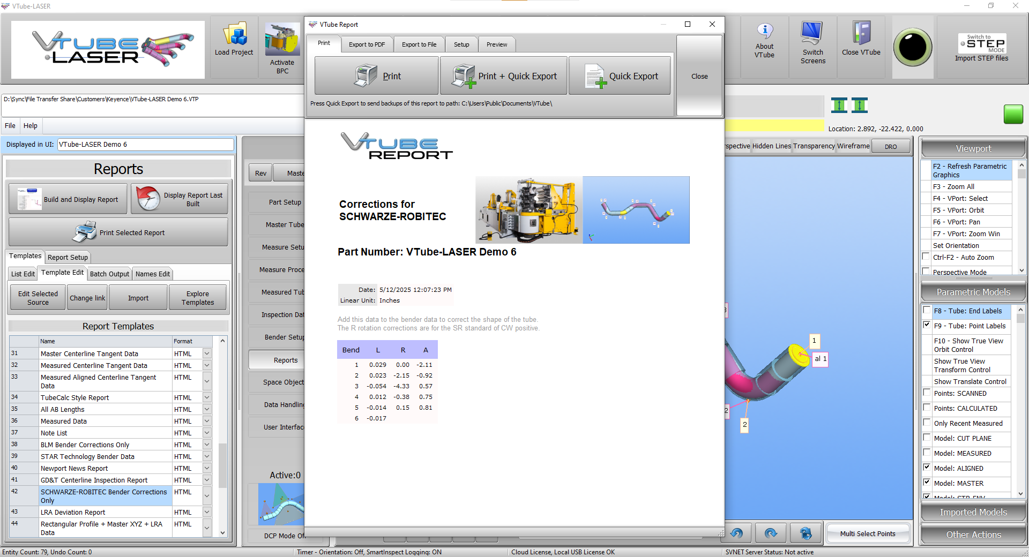This screenshot has width=1029, height=557.
Task: Click the Load Project icon
Action: point(234,34)
